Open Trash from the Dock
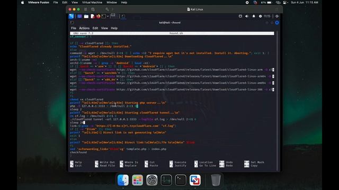The height and width of the screenshot is (190, 339). [x=216, y=180]
